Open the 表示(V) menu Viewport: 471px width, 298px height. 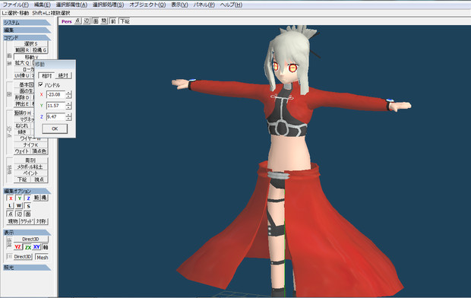click(x=179, y=5)
